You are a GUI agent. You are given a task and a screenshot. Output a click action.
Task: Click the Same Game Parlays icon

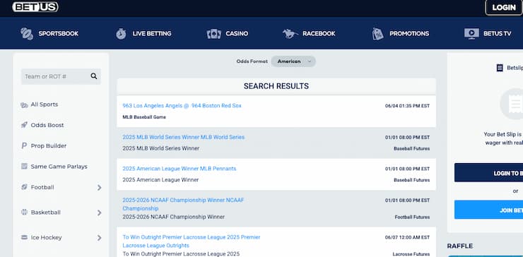point(24,167)
